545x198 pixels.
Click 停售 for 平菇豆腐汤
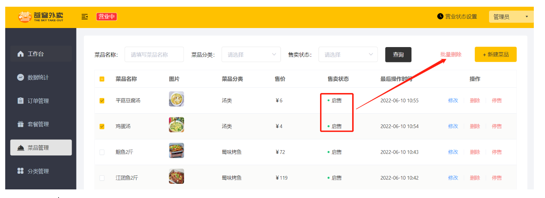tap(497, 100)
